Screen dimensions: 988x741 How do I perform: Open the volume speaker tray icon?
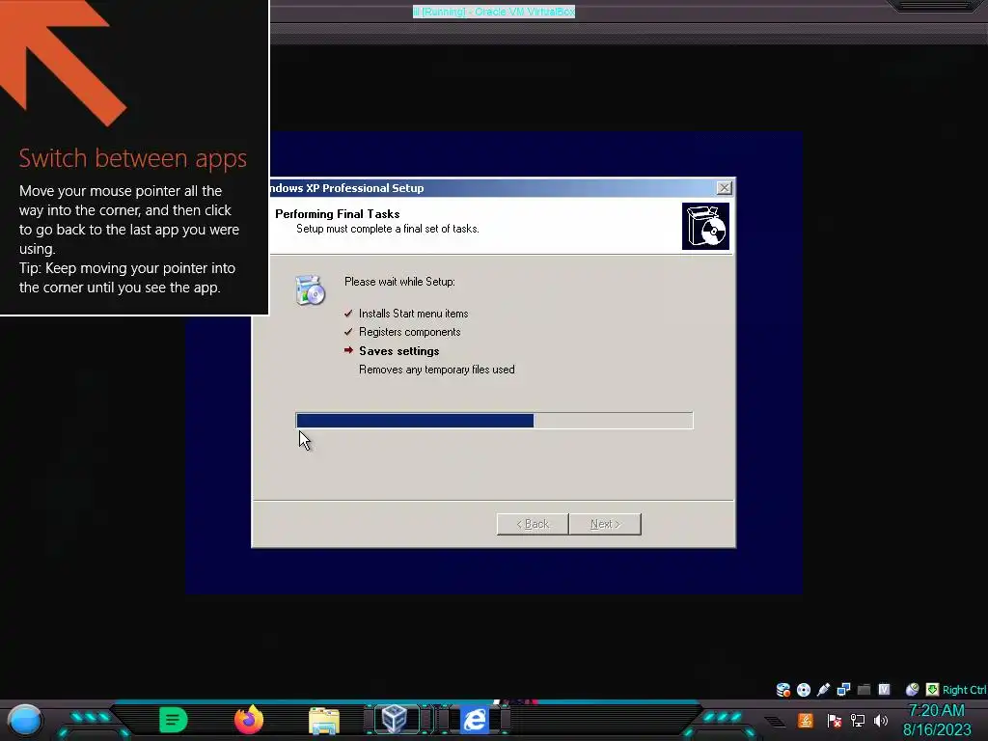click(880, 720)
